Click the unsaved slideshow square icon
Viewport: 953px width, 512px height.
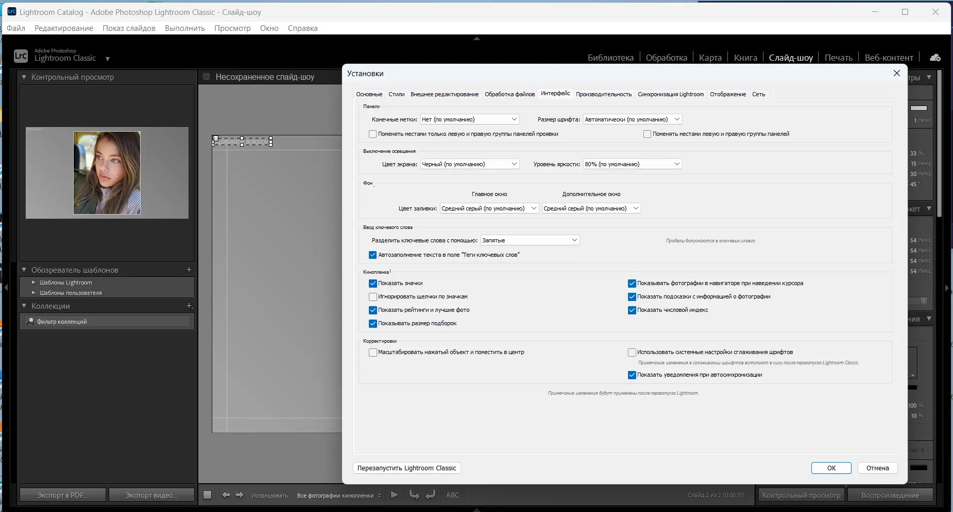207,77
